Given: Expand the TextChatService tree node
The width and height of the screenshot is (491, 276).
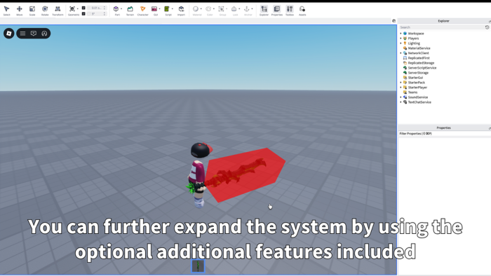Looking at the screenshot, I should (401, 102).
